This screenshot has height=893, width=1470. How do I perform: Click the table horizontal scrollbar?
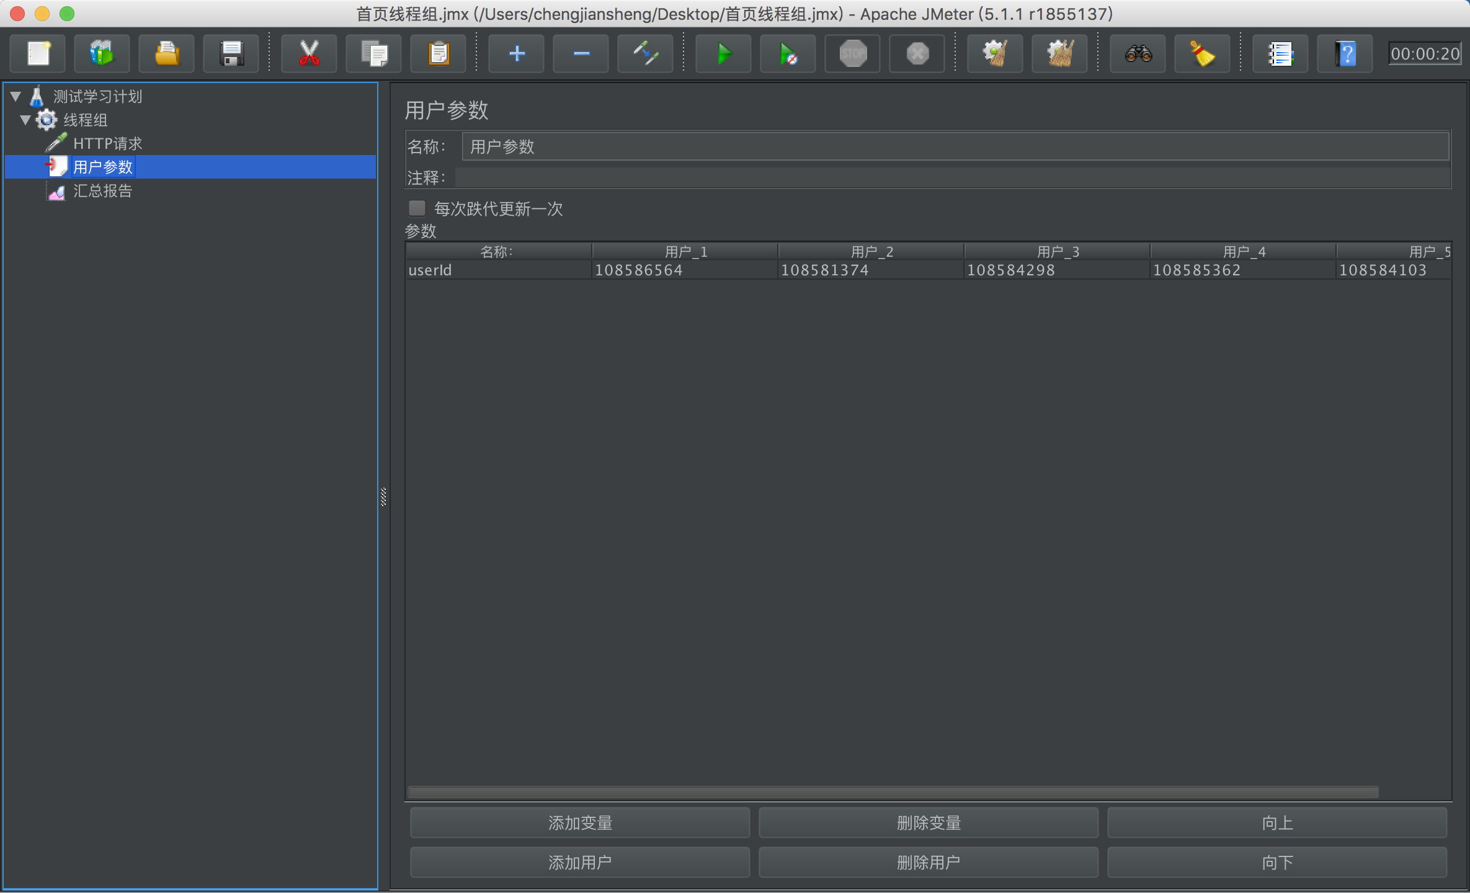893,792
